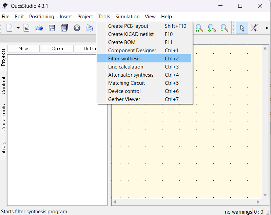Viewport: 271px width, 215px height.
Task: Click the vertical scrollbar up arrow
Action: pos(265,48)
